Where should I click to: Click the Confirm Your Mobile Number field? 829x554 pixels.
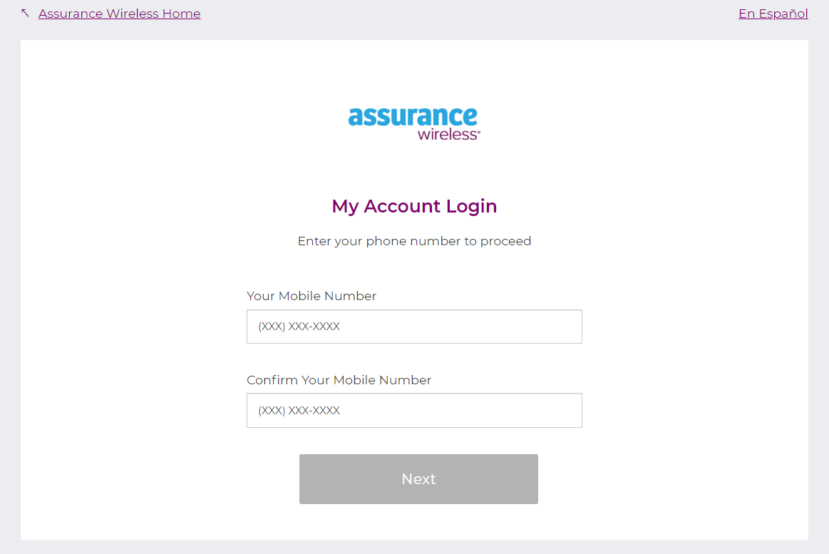click(x=414, y=410)
